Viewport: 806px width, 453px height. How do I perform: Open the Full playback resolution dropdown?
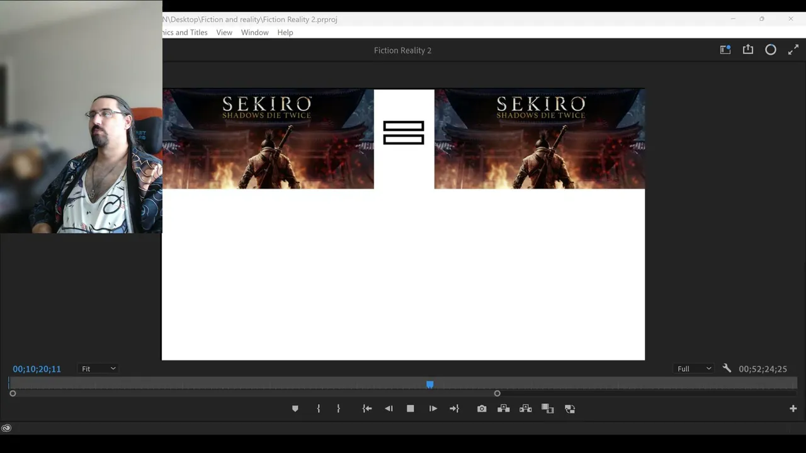694,369
